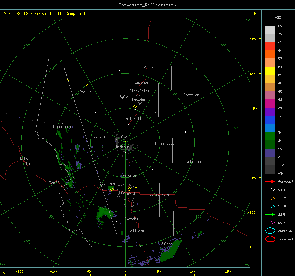This screenshot has width=295, height=276.
Task: Click the yellow V marker east of Calgary
Action: pyautogui.click(x=136, y=188)
